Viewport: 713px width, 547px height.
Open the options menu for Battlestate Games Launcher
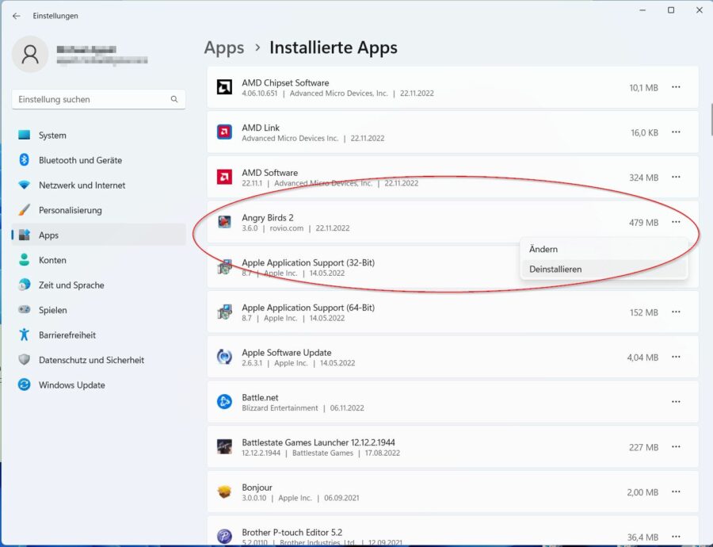pos(676,447)
